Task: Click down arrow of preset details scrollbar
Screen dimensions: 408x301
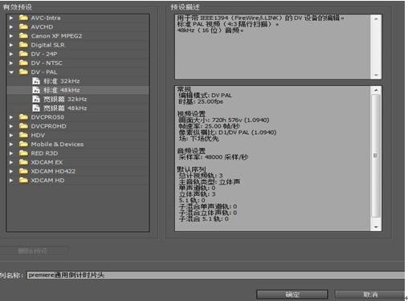Action: pos(376,227)
